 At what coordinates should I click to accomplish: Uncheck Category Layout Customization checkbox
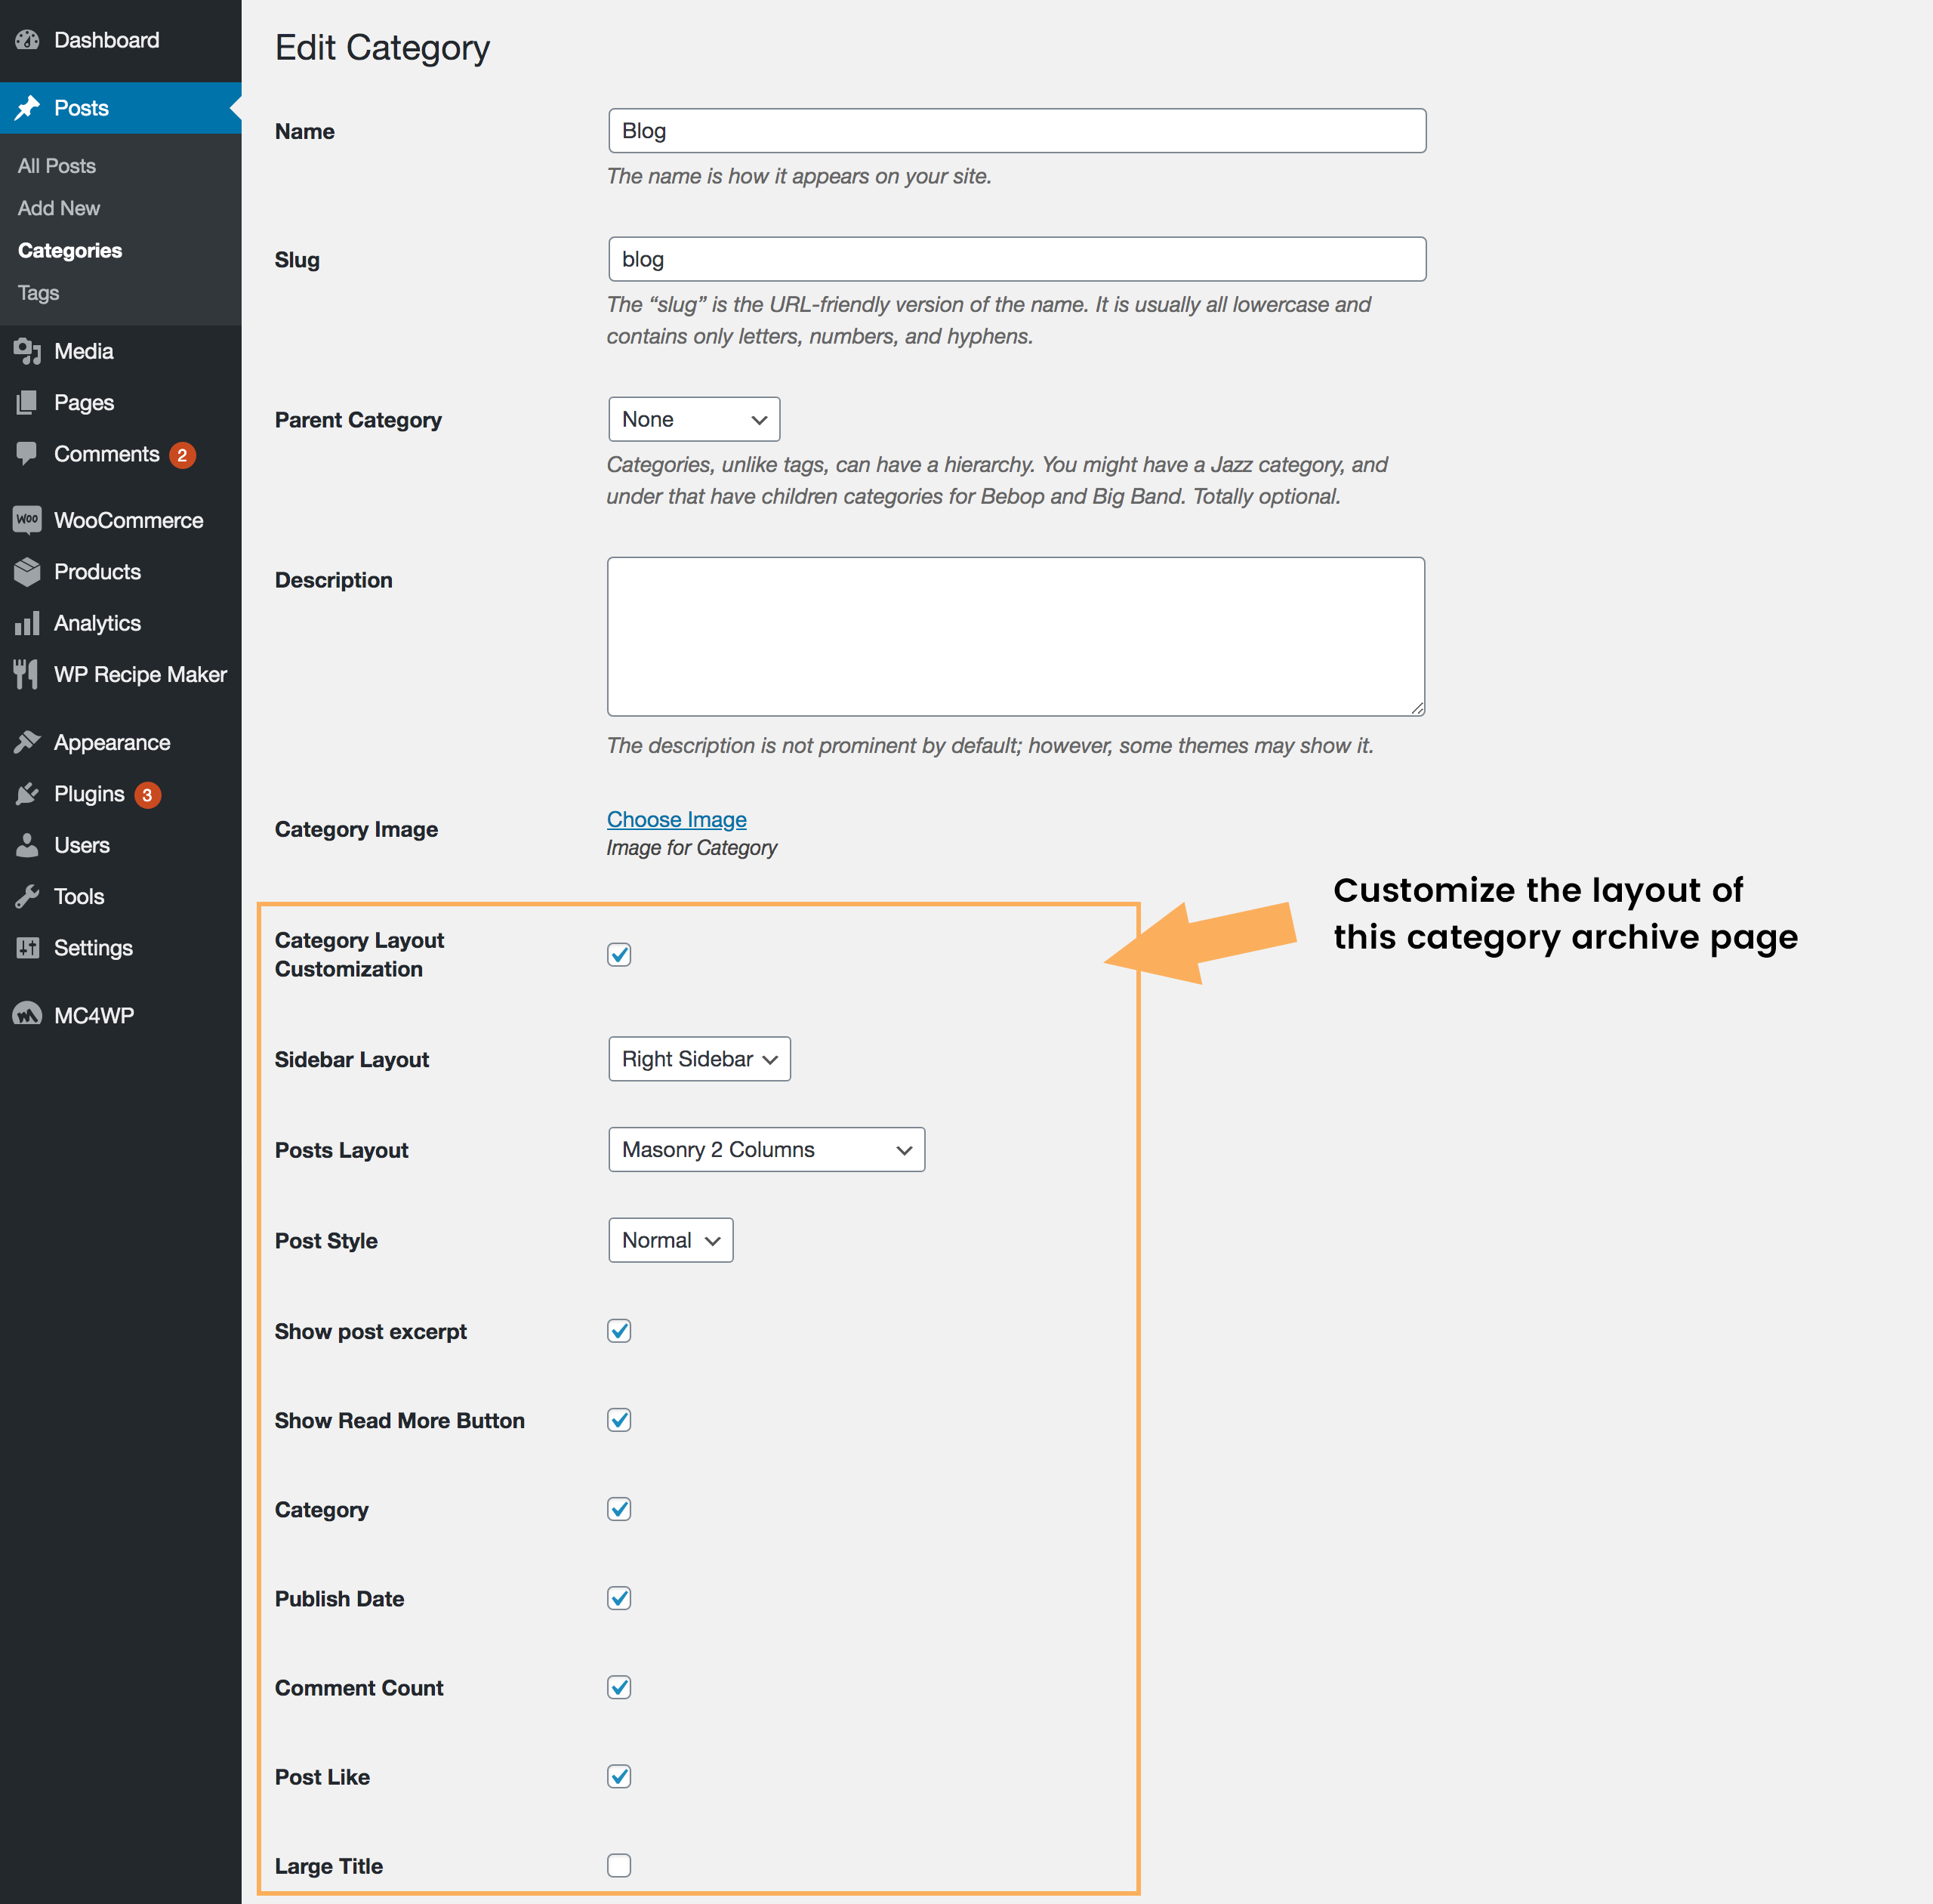click(x=619, y=955)
